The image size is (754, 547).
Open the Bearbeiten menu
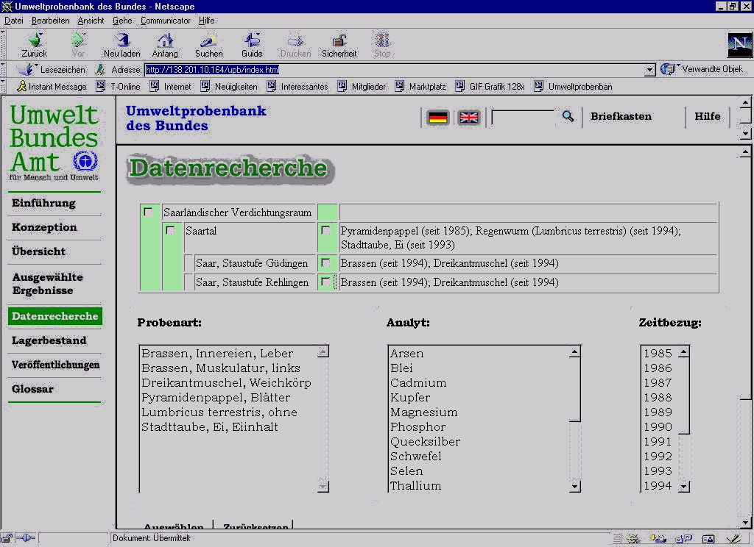click(x=50, y=21)
